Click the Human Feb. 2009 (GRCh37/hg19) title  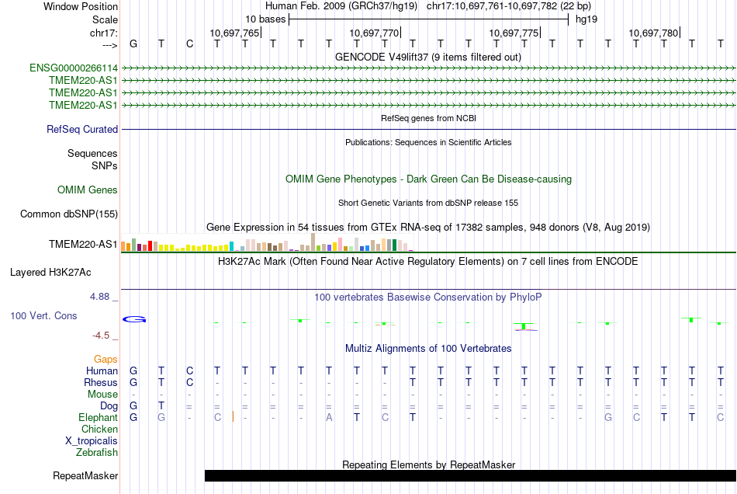tap(341, 6)
